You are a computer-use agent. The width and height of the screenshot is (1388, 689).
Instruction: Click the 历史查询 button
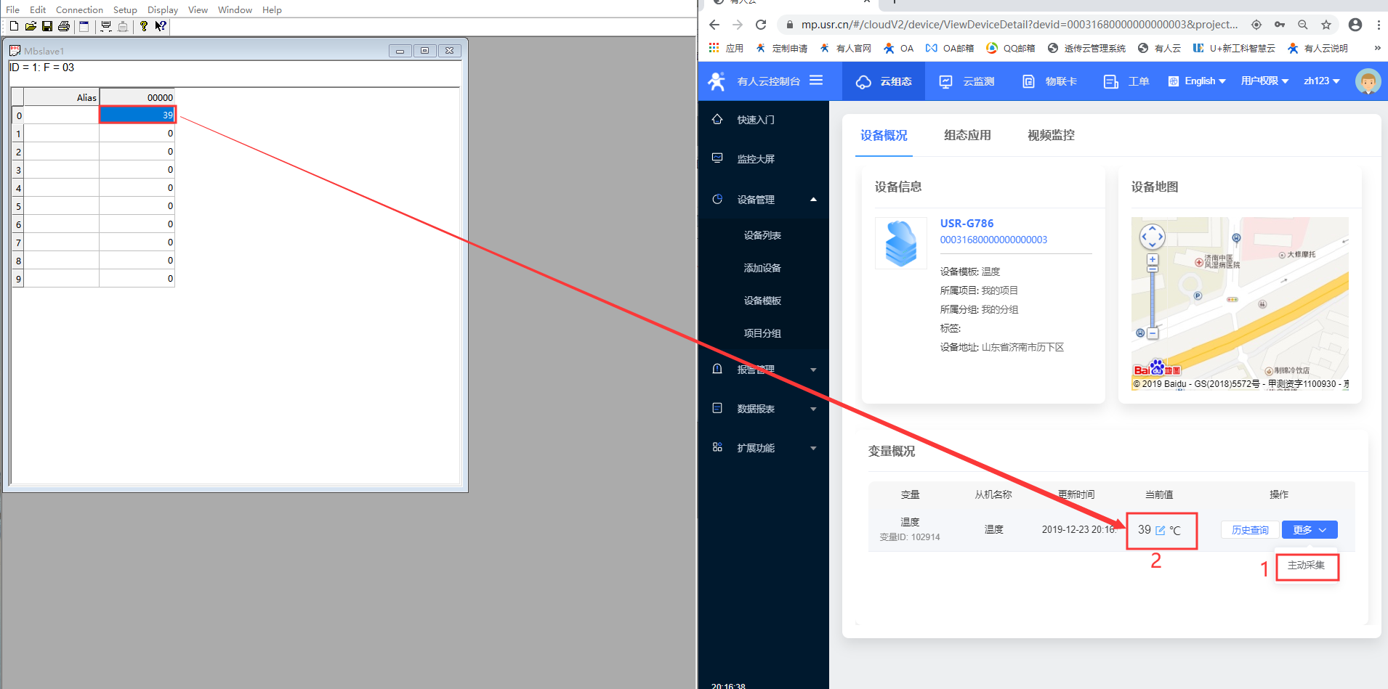click(x=1249, y=530)
